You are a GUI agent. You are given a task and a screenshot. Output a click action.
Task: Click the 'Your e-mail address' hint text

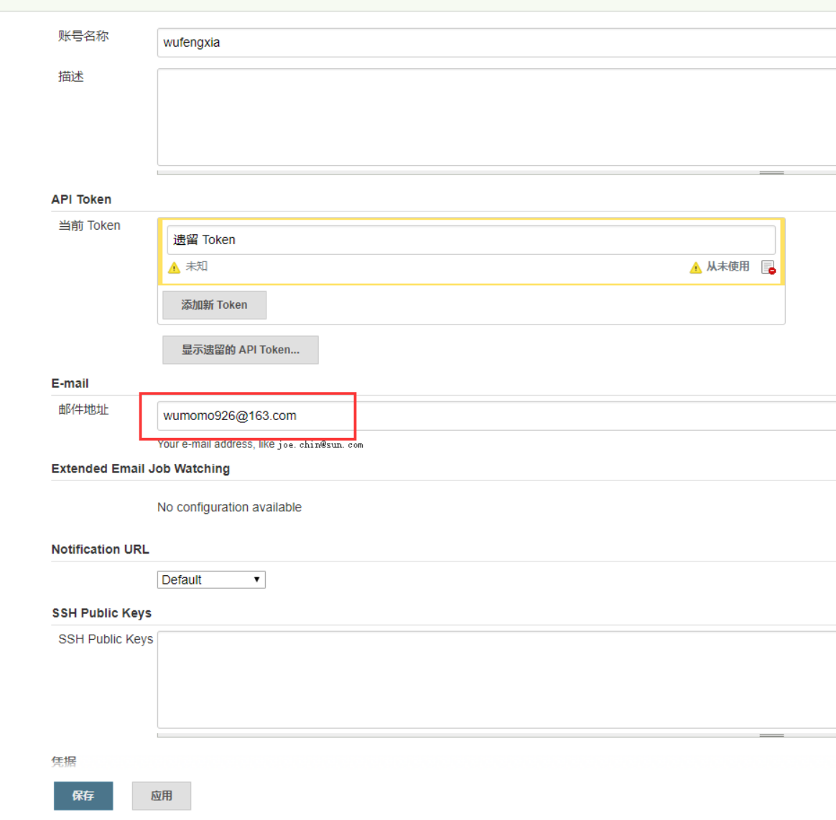click(260, 444)
